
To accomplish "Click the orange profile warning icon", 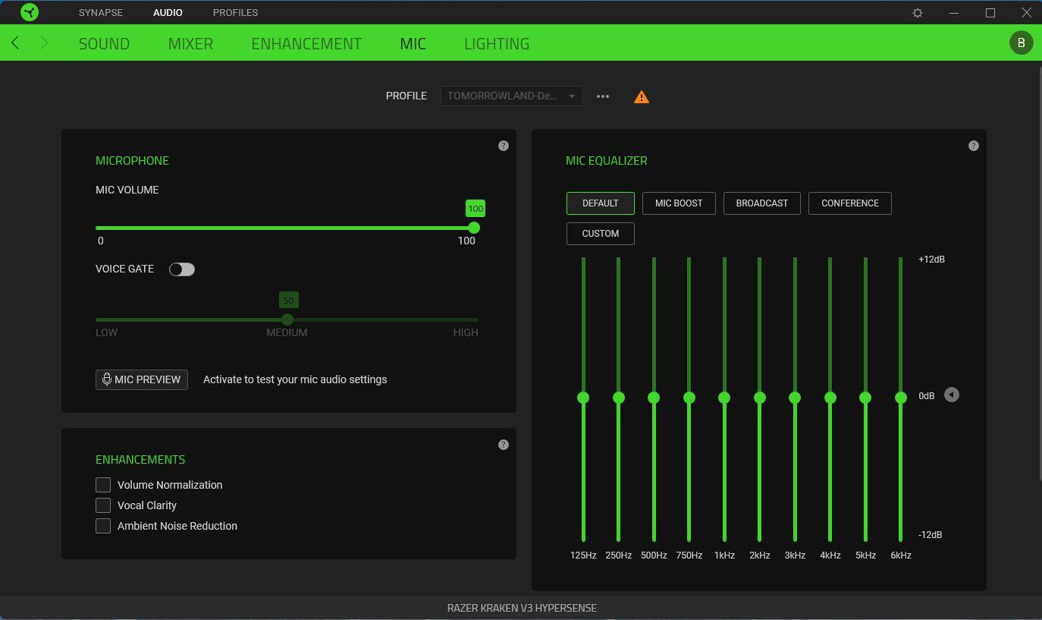I will pyautogui.click(x=642, y=97).
